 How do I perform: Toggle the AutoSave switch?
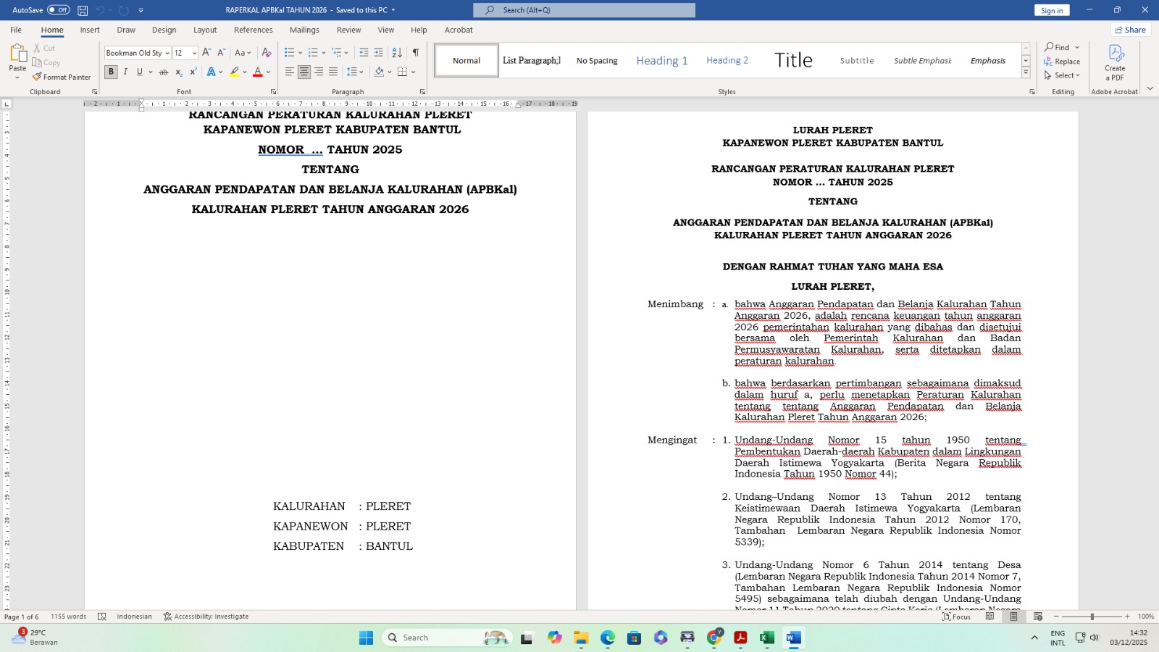[x=58, y=10]
